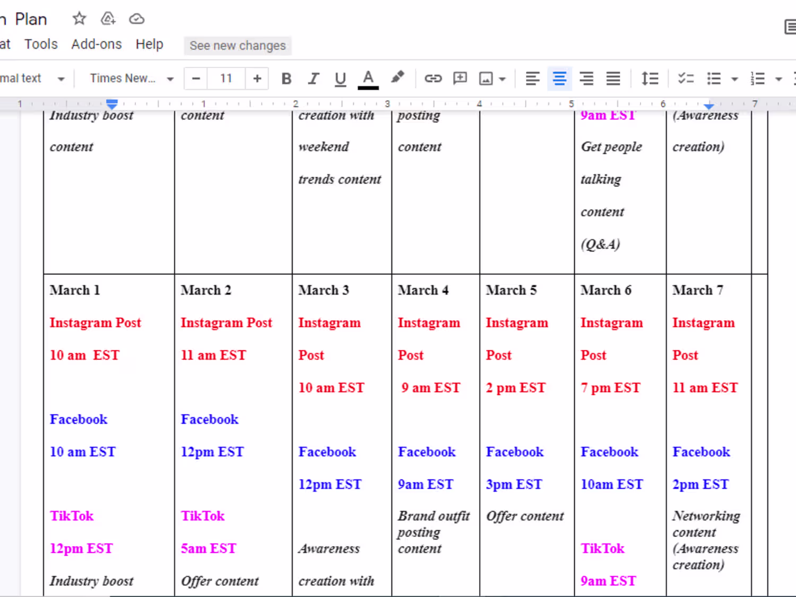This screenshot has width=796, height=597.
Task: Click the insert image icon
Action: pos(486,79)
